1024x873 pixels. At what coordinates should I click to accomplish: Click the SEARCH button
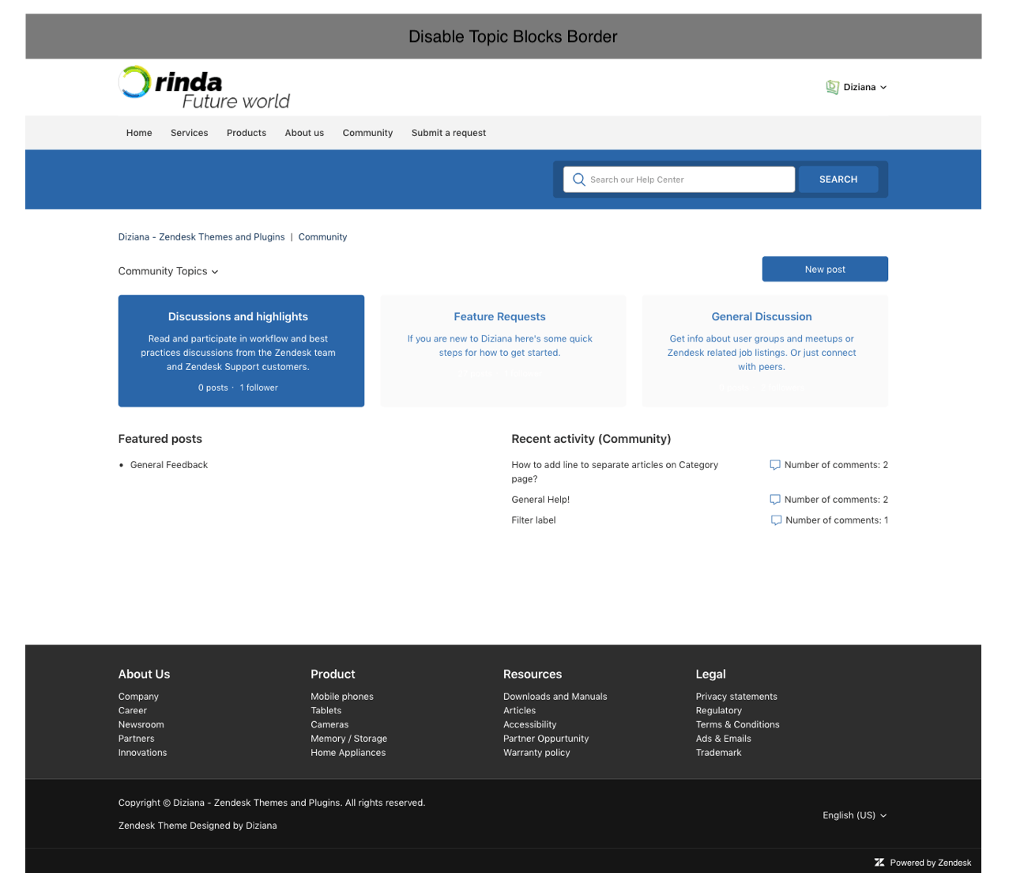[838, 180]
